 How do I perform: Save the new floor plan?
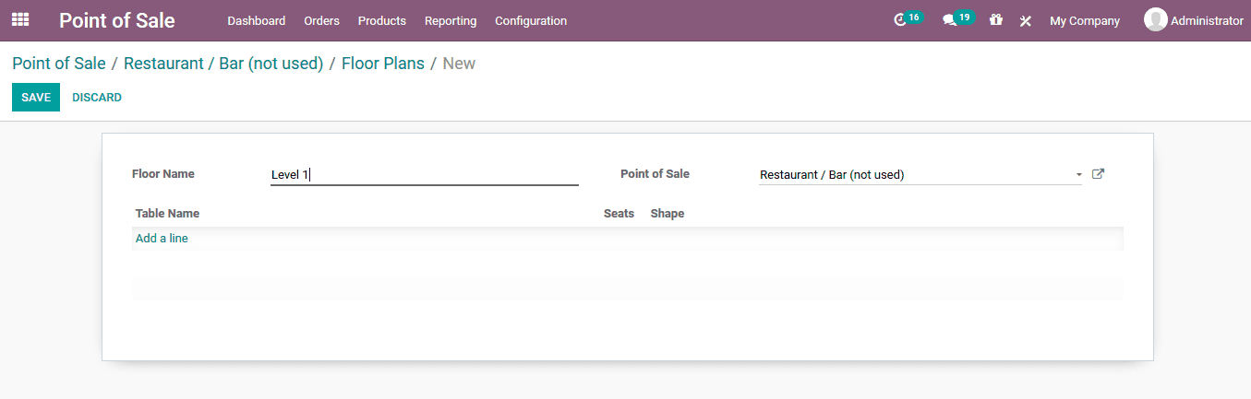pyautogui.click(x=36, y=98)
